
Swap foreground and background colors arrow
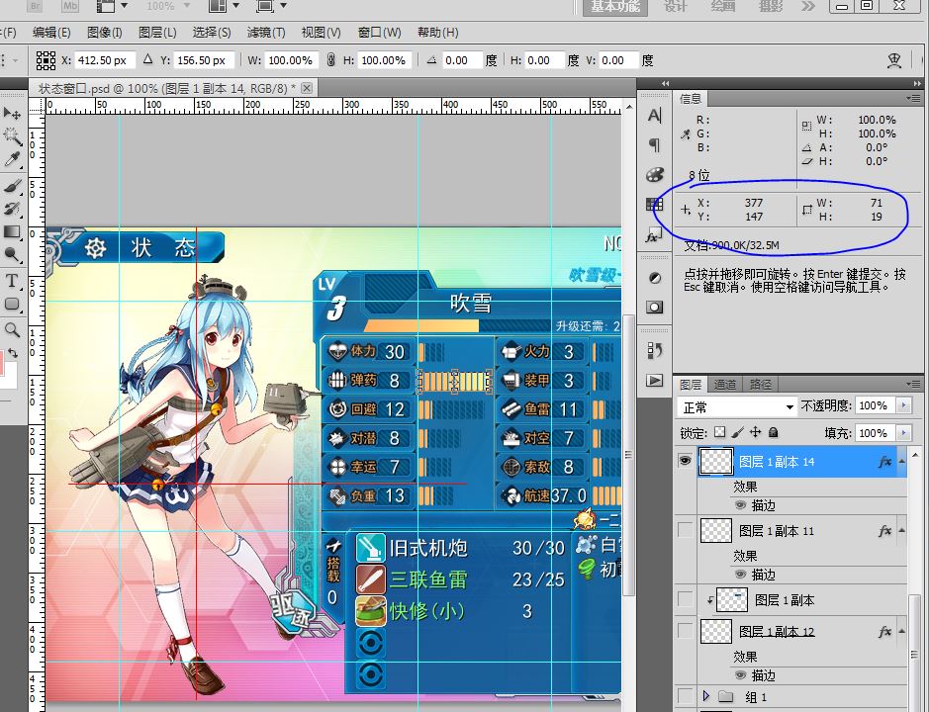point(13,352)
